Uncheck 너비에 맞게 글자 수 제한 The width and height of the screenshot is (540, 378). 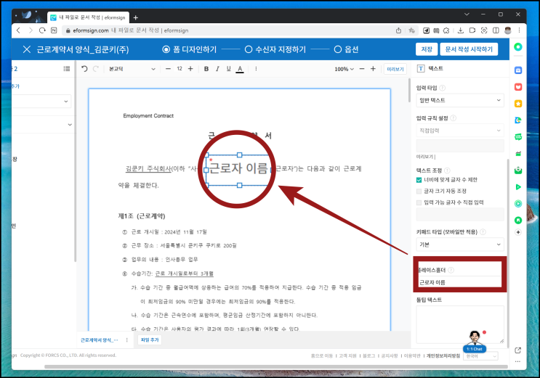click(419, 180)
